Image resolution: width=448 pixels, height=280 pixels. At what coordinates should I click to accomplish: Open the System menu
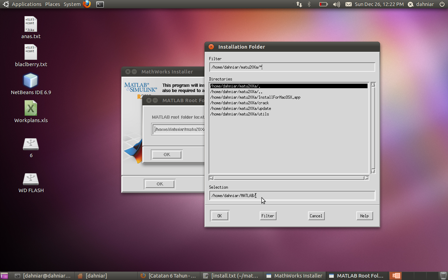click(72, 4)
